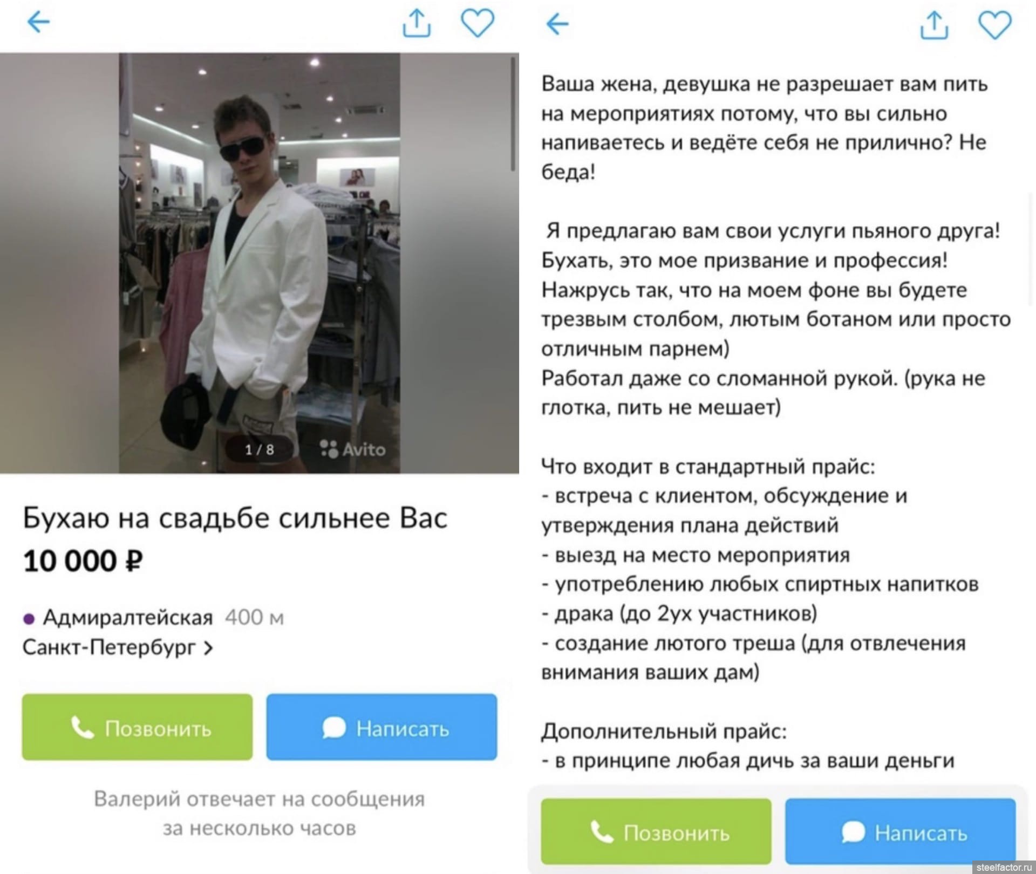
Task: Open the listing photo of seller
Action: [x=260, y=263]
